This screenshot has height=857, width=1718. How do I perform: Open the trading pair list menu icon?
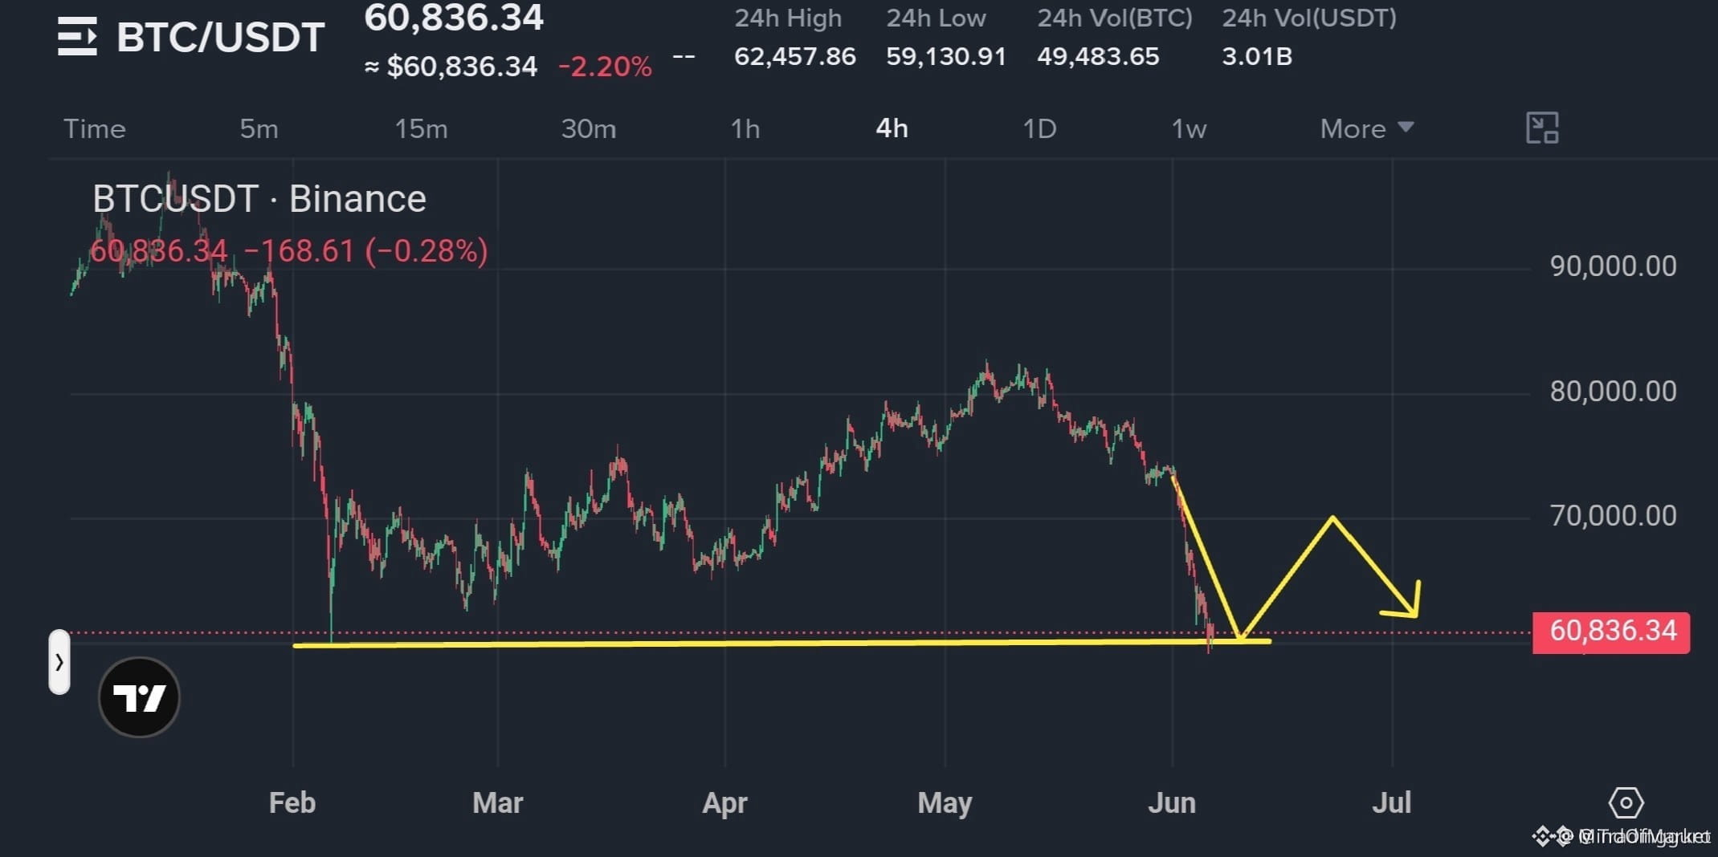point(77,37)
